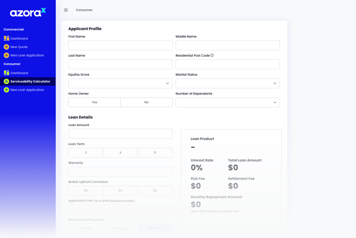Click Consumer Dashboard icon in sidebar
This screenshot has height=238, width=356.
6,73
